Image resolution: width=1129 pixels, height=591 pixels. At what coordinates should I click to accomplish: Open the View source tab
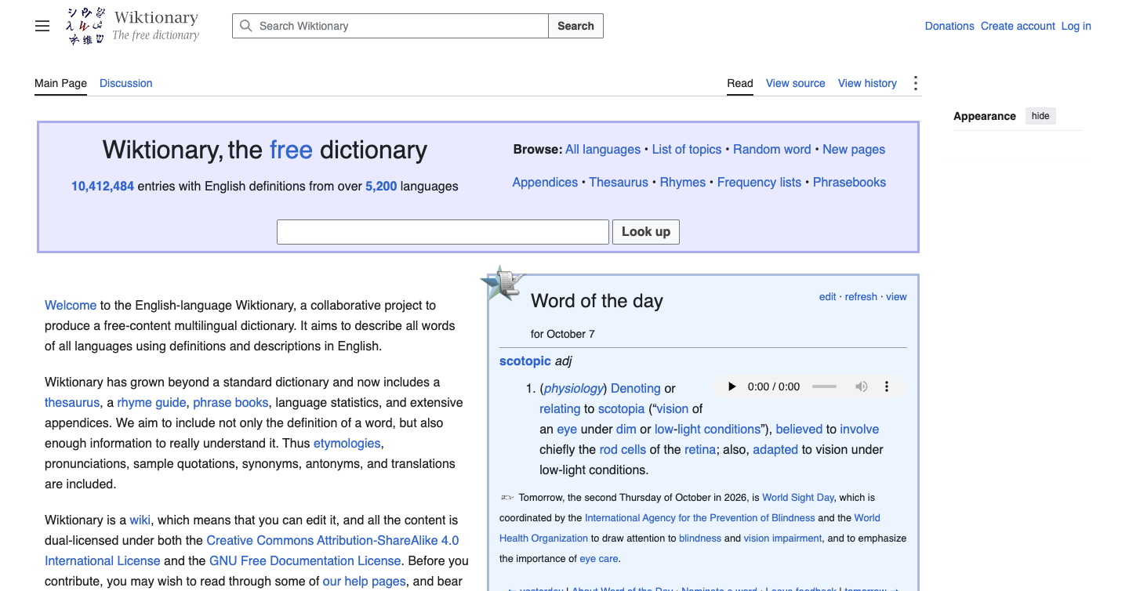796,83
